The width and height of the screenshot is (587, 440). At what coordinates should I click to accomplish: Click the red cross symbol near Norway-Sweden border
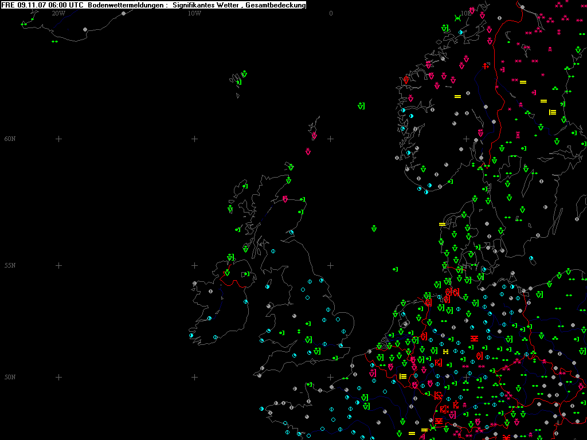pyautogui.click(x=486, y=66)
